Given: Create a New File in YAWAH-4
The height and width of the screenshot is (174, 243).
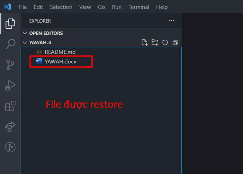Looking at the screenshot, I should [x=145, y=42].
